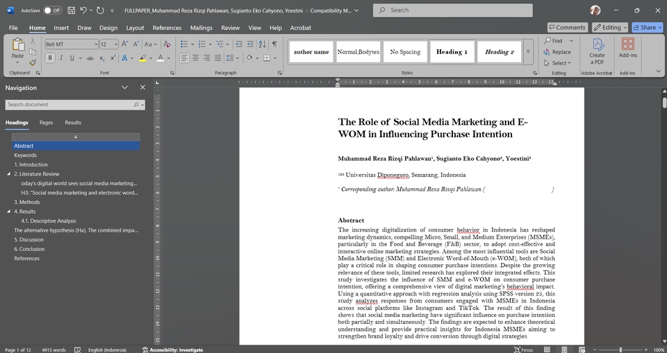
Task: Increase paragraph indent
Action: tap(250, 44)
